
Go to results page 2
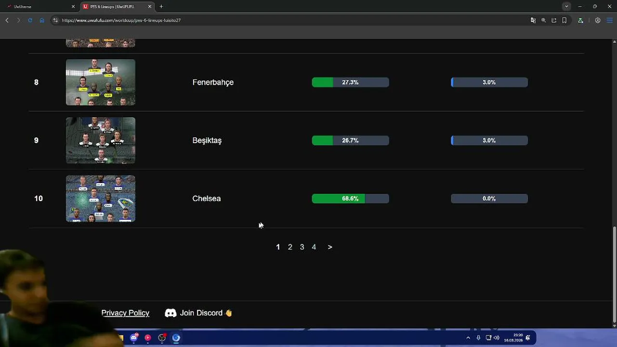pos(290,247)
